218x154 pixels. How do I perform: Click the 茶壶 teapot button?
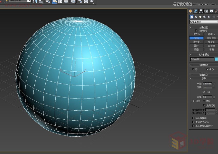pyautogui.click(x=196, y=50)
